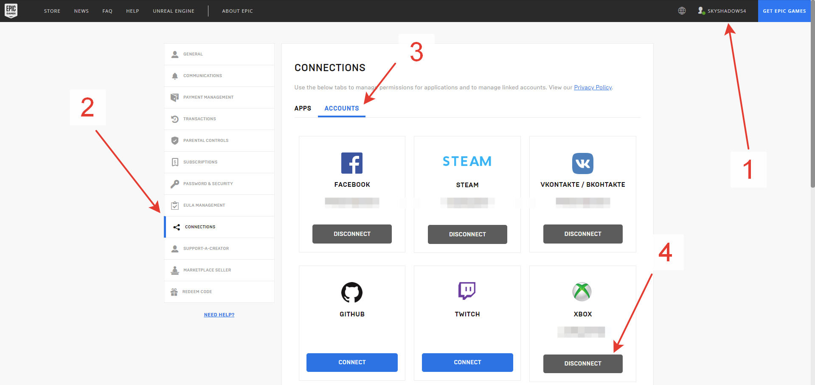Click the Epic Games logo icon
The width and height of the screenshot is (815, 385).
[x=11, y=11]
